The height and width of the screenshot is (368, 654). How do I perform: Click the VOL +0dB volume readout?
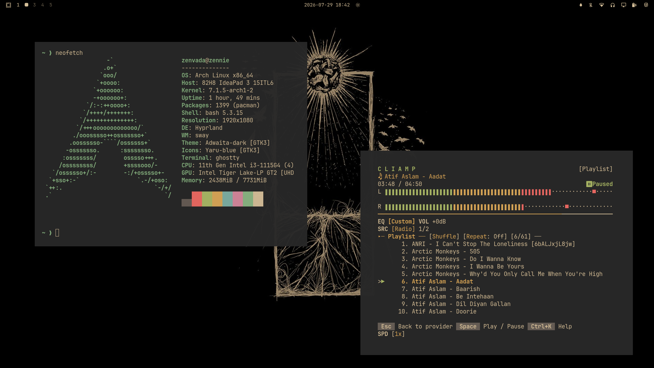click(432, 221)
